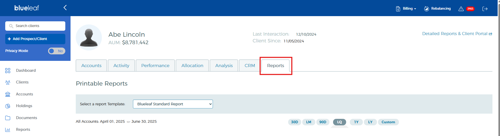This screenshot has height=136, width=500.
Task: Click the external link icon beside Client Portal
Action: click(490, 34)
